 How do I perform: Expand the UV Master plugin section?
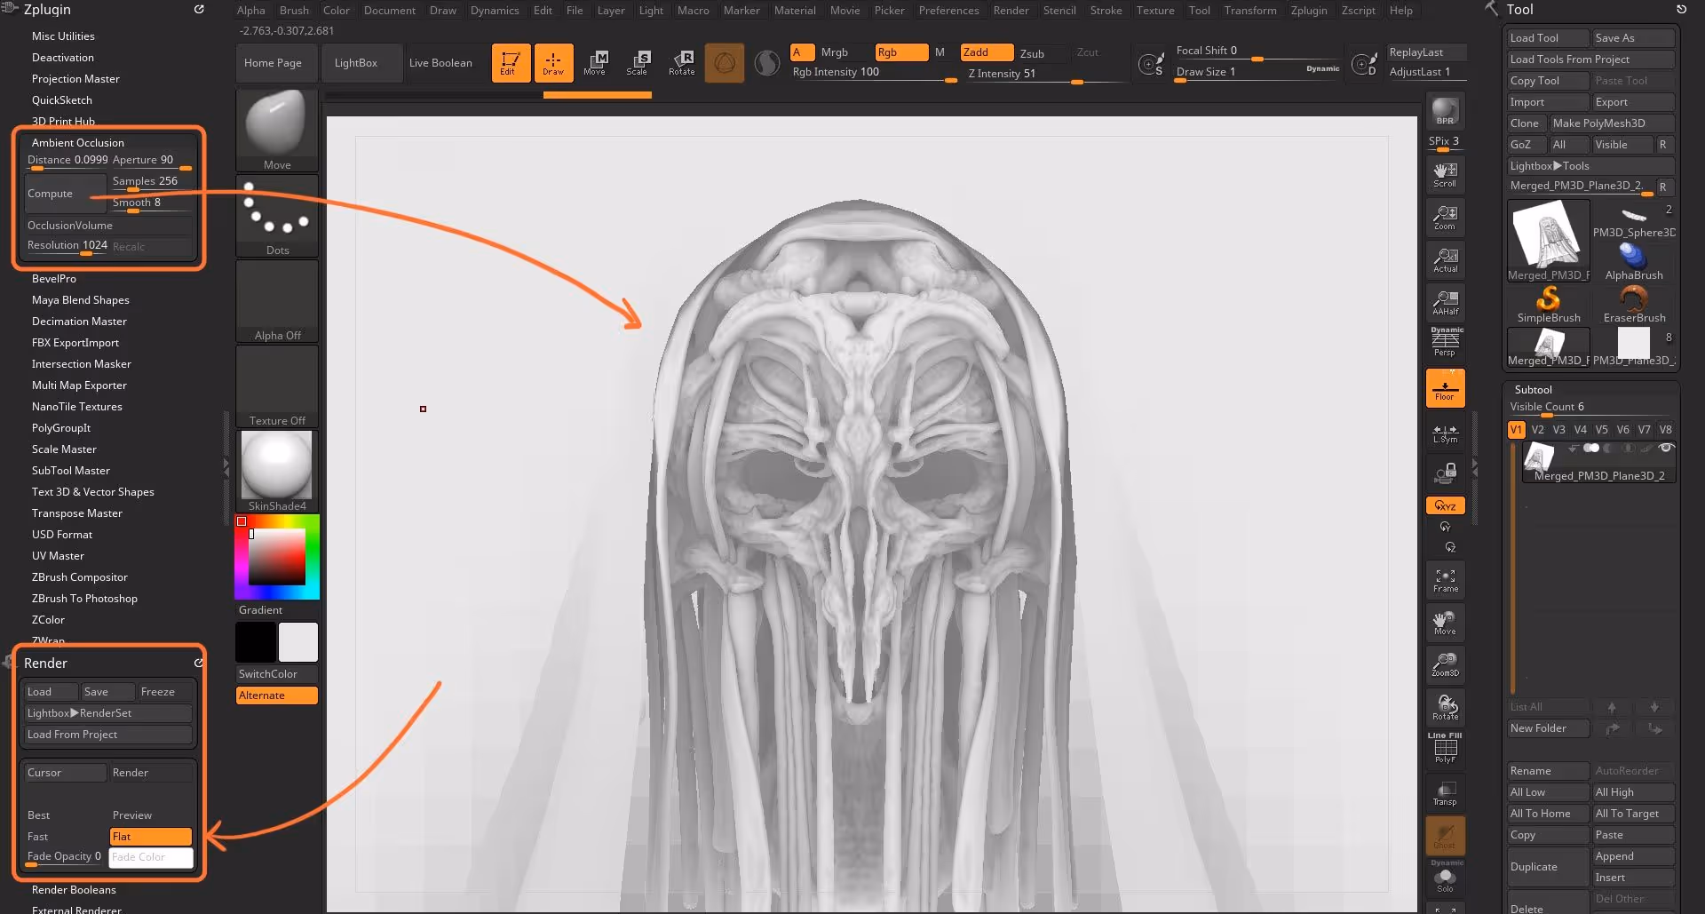coord(58,556)
